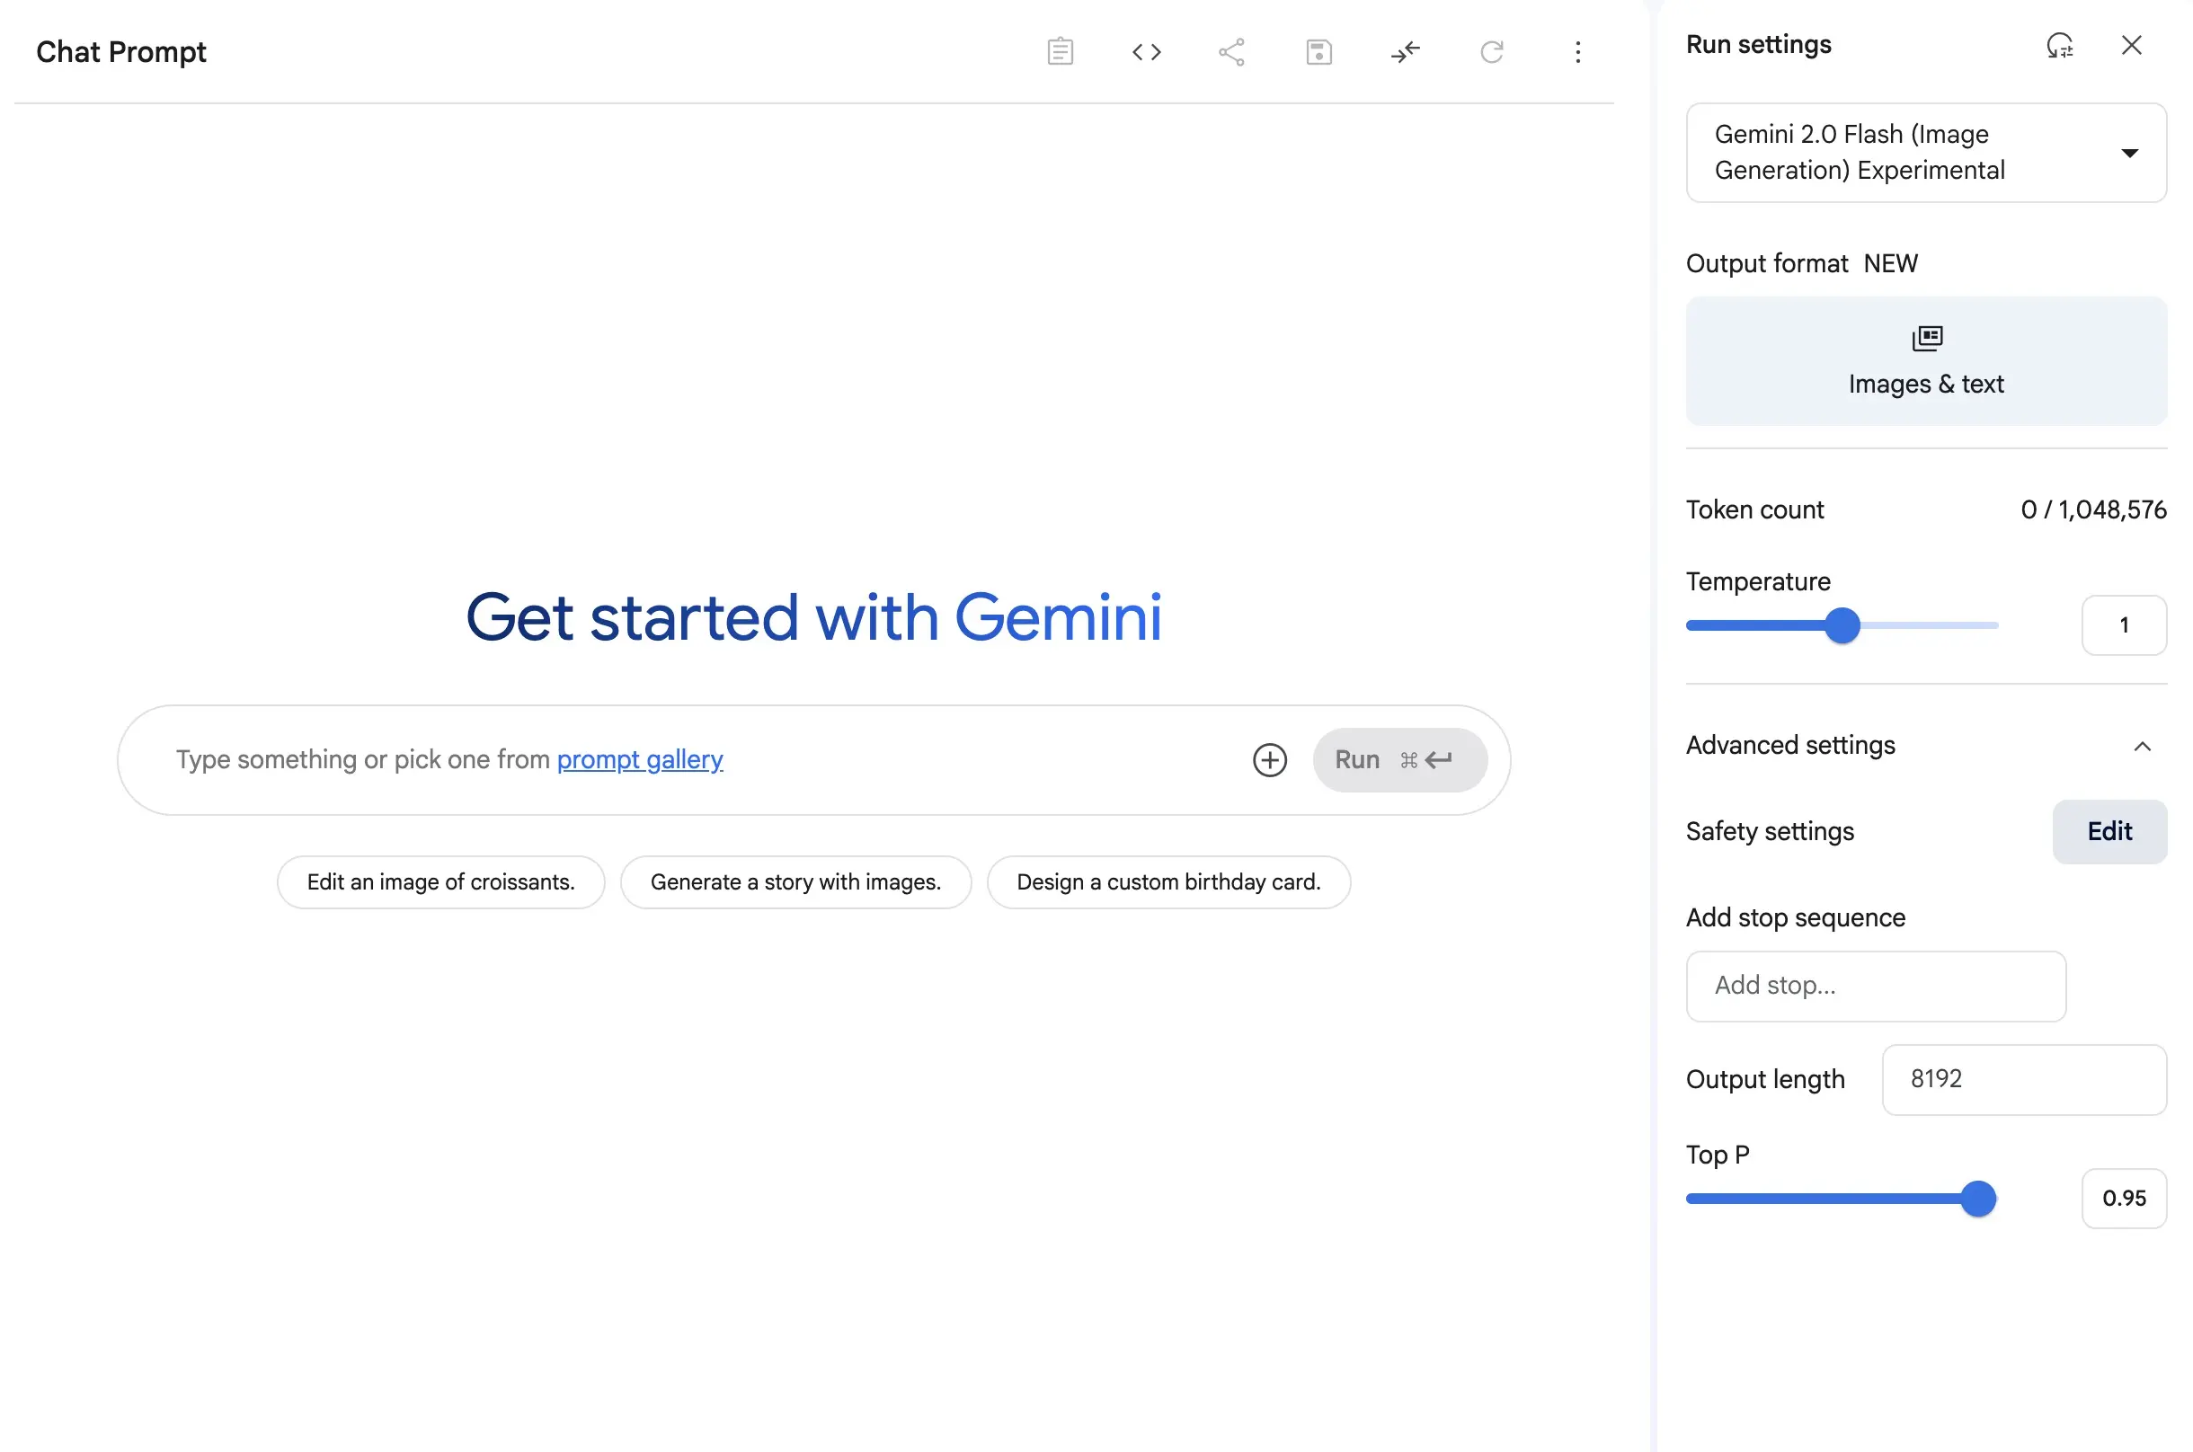Click the clear chat refresh icon
The height and width of the screenshot is (1452, 2193).
[1491, 52]
